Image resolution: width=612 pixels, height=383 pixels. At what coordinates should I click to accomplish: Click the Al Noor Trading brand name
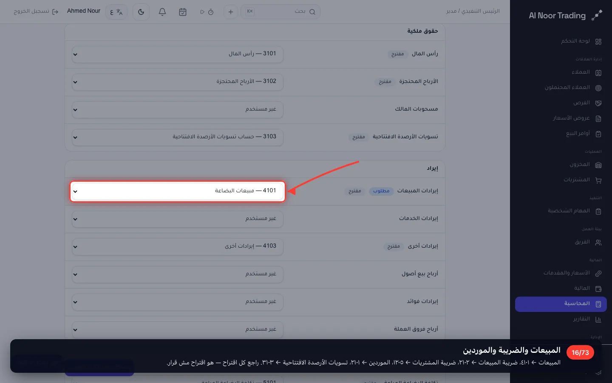[557, 16]
